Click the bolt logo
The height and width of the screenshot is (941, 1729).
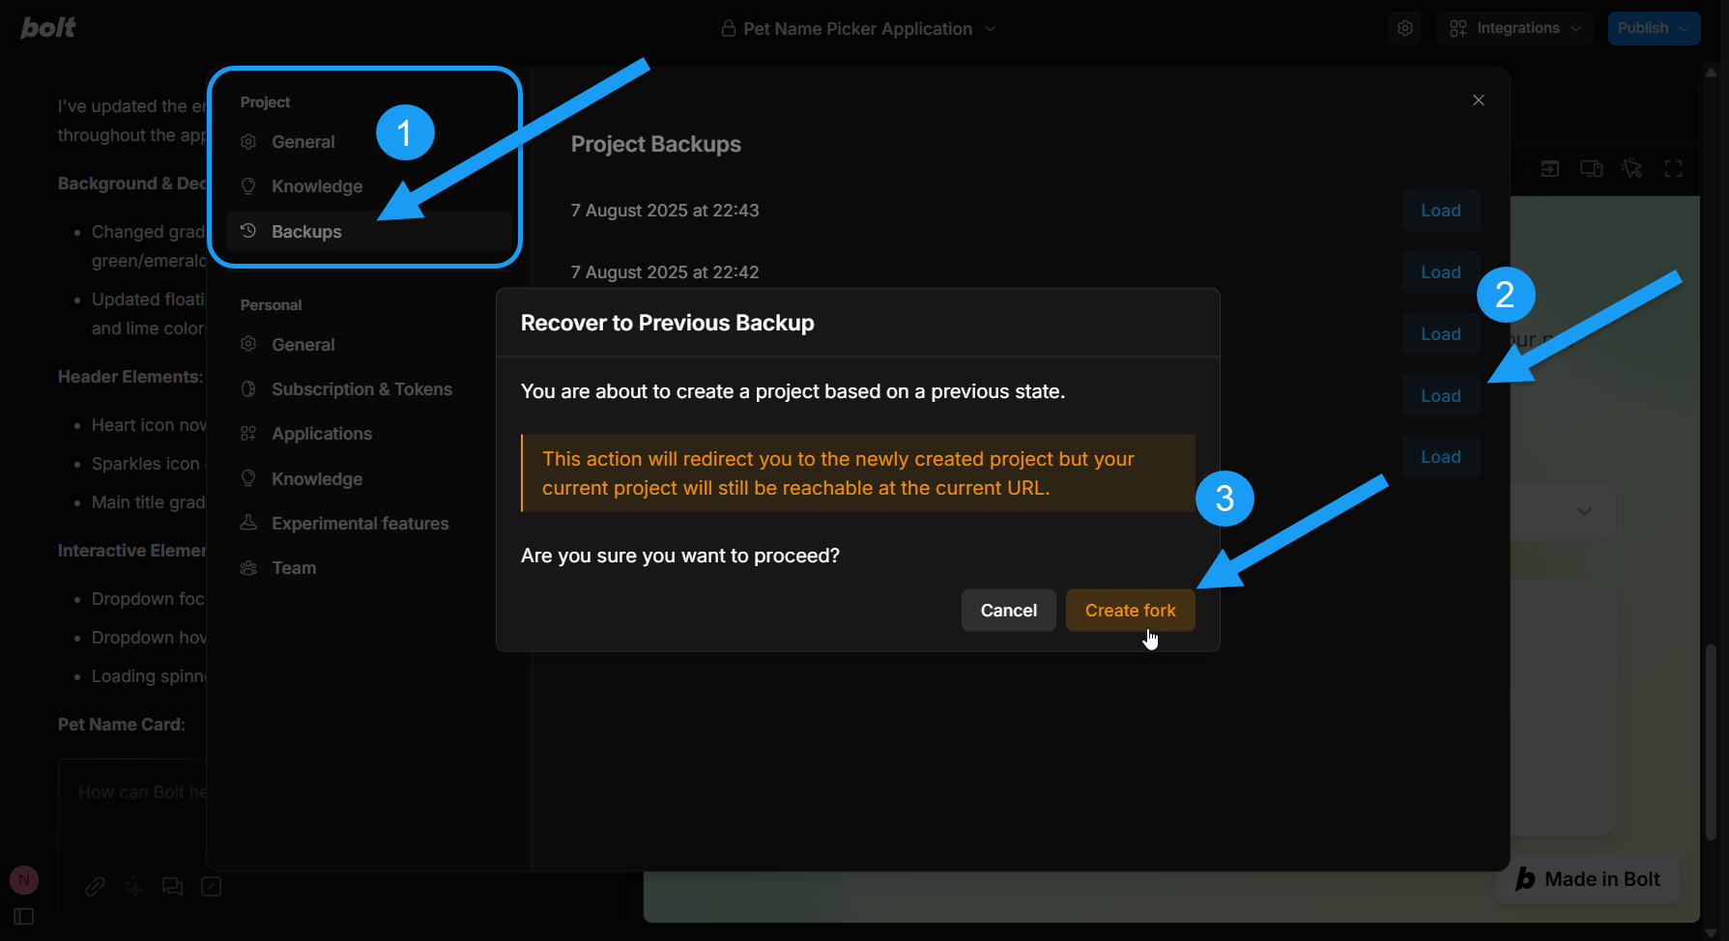click(48, 28)
